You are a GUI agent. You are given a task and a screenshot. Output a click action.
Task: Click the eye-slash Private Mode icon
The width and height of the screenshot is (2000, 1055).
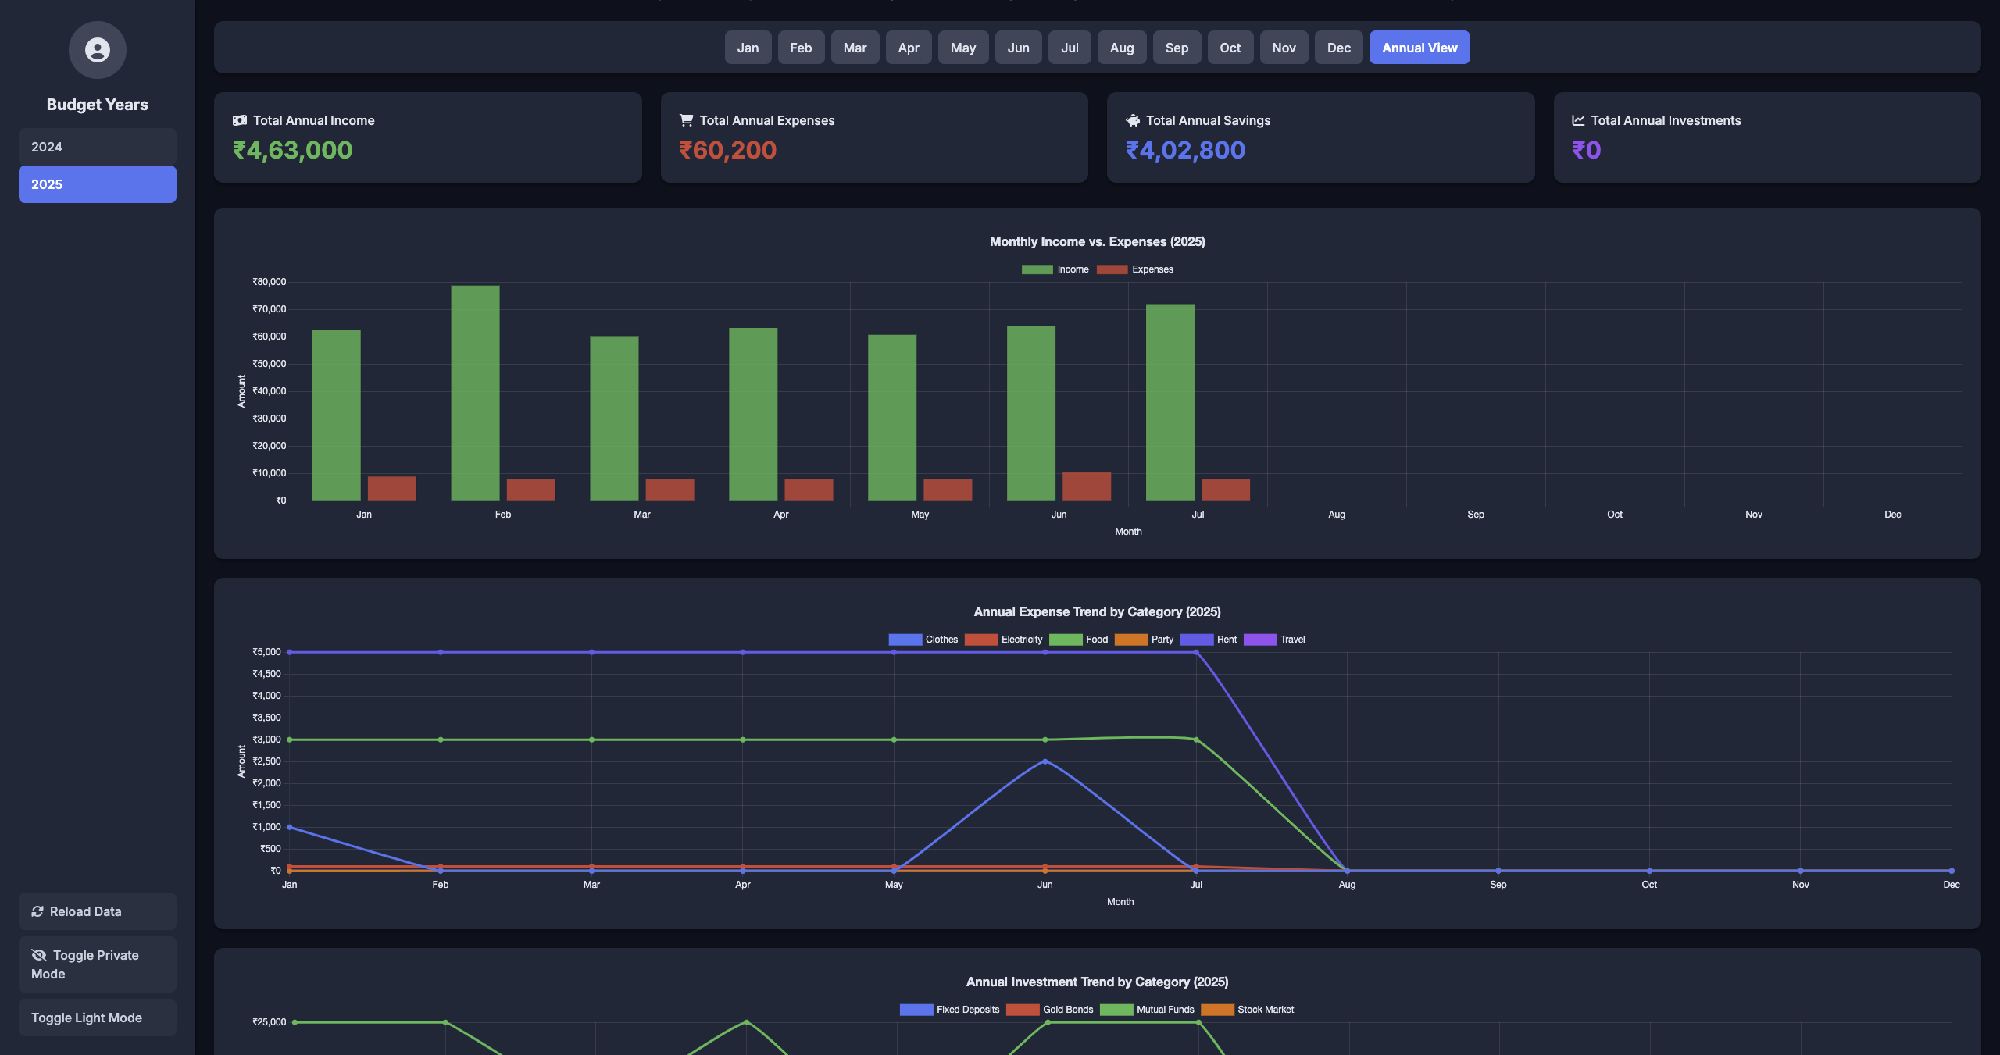pyautogui.click(x=39, y=955)
